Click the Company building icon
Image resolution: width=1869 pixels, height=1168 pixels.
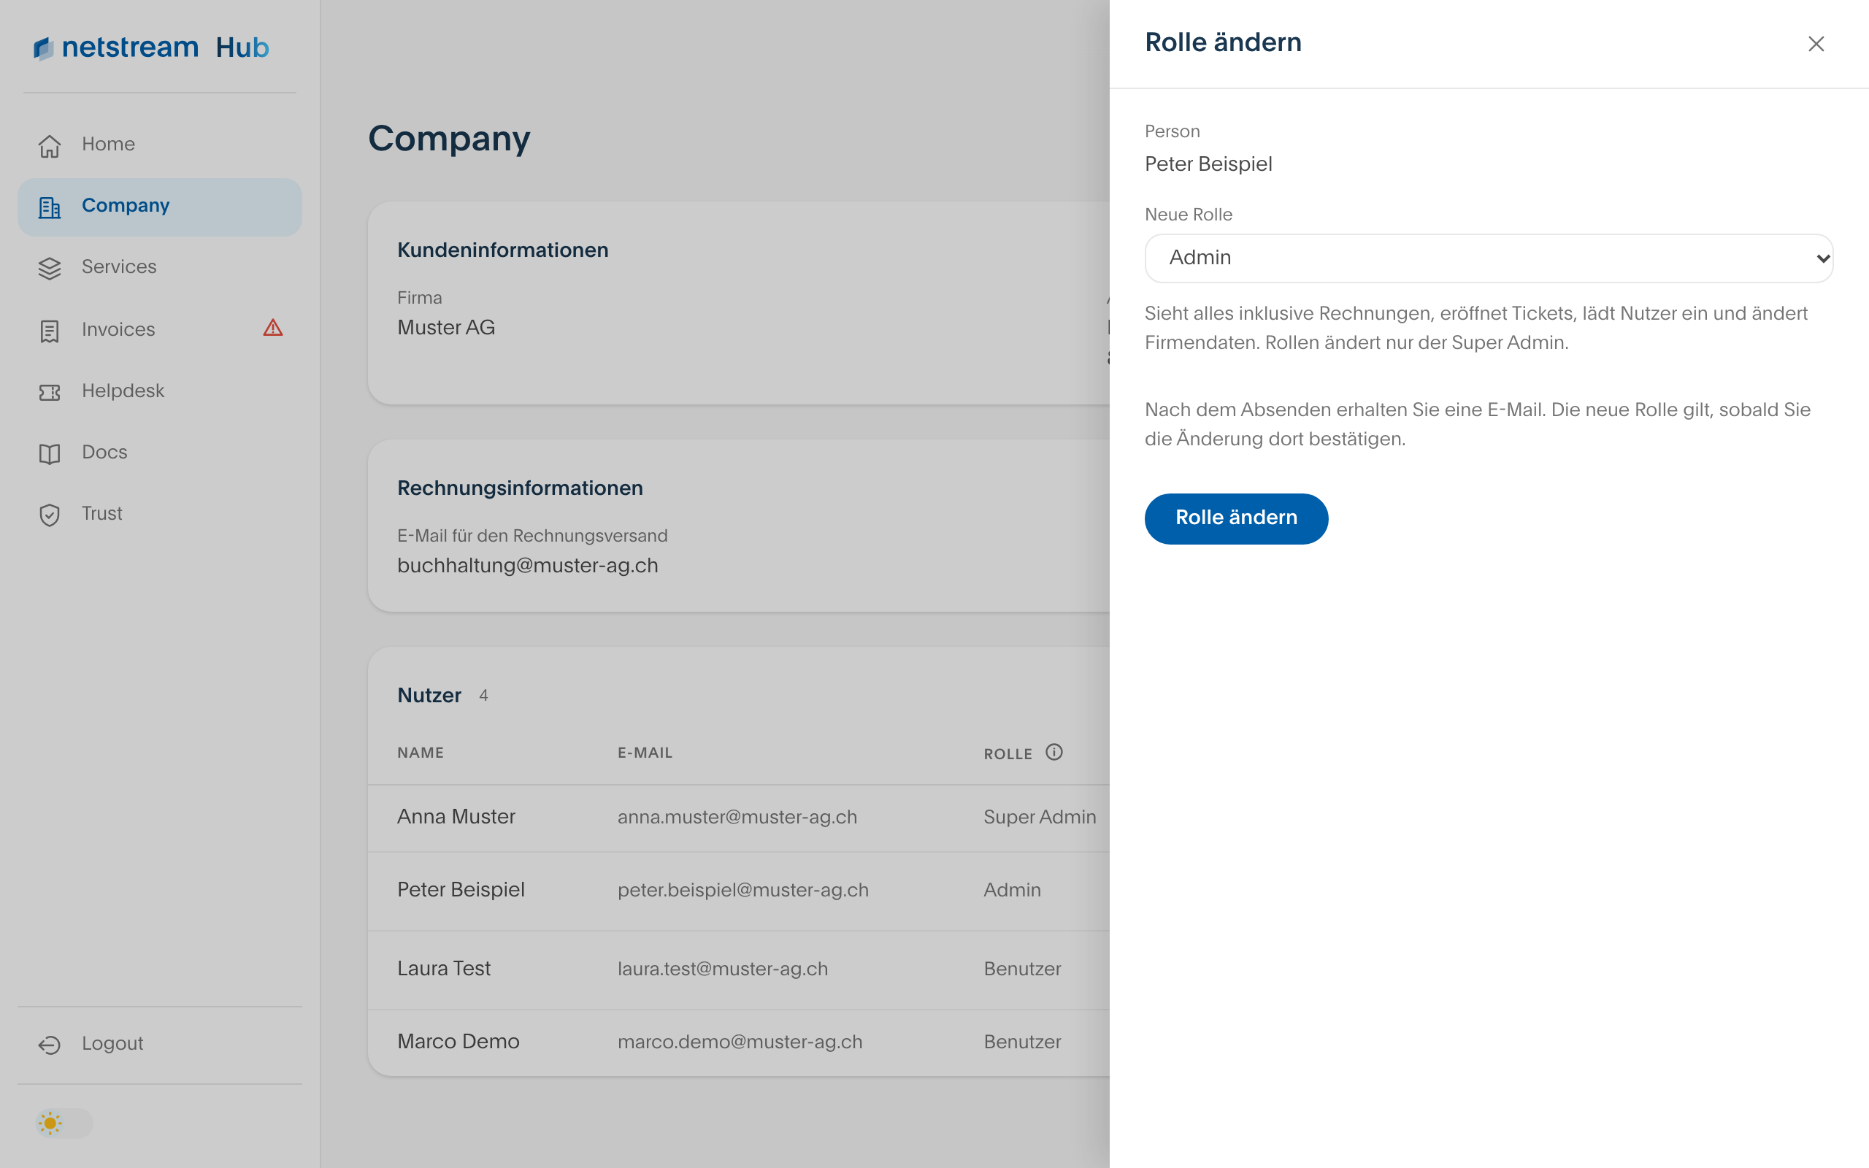coord(50,207)
